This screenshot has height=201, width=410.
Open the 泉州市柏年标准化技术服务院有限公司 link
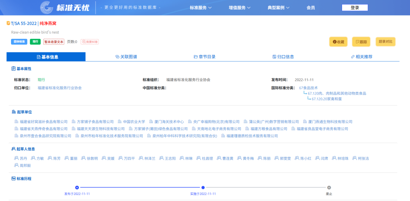[x=112, y=136]
